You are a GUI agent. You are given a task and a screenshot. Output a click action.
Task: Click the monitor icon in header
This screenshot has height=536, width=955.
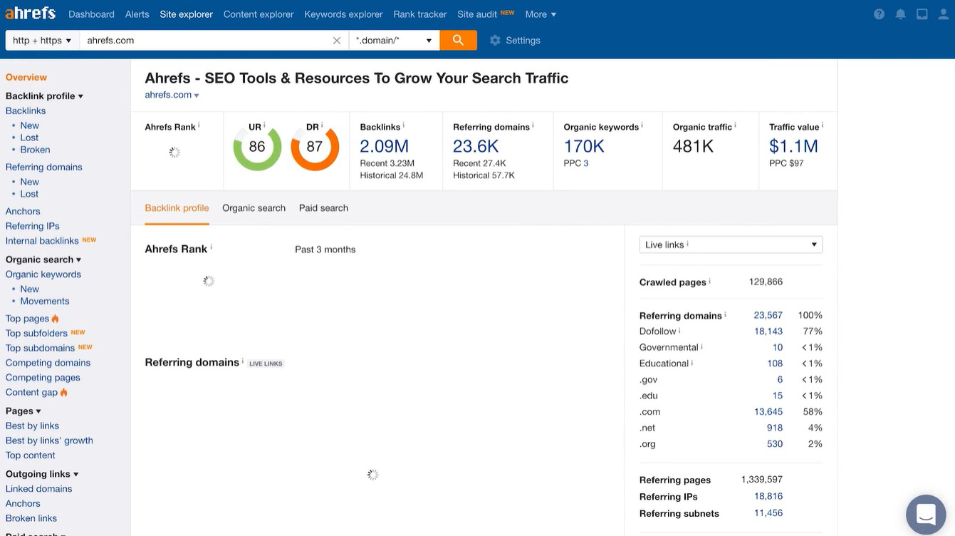pyautogui.click(x=922, y=14)
